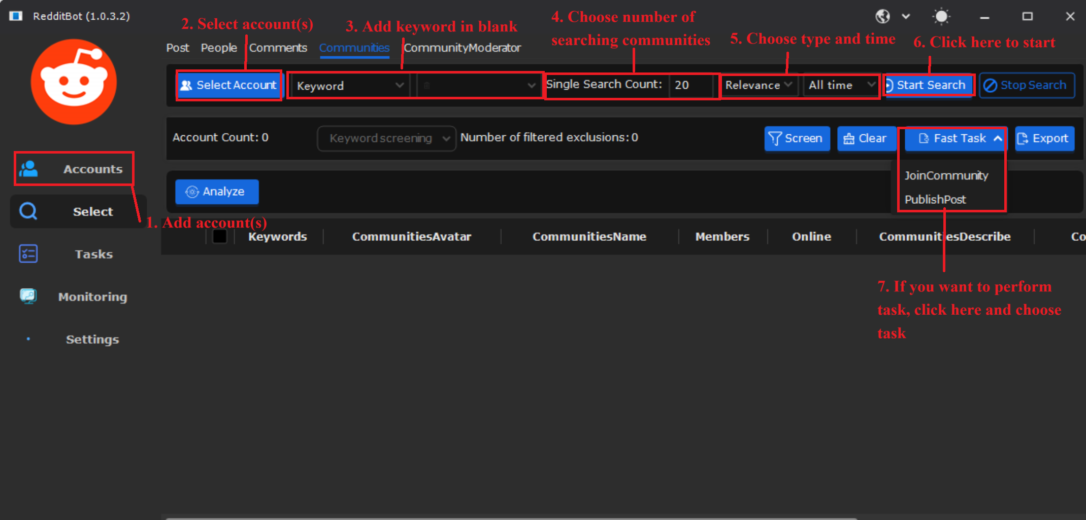
Task: Click Number of filtered exclusions text
Action: coord(549,137)
